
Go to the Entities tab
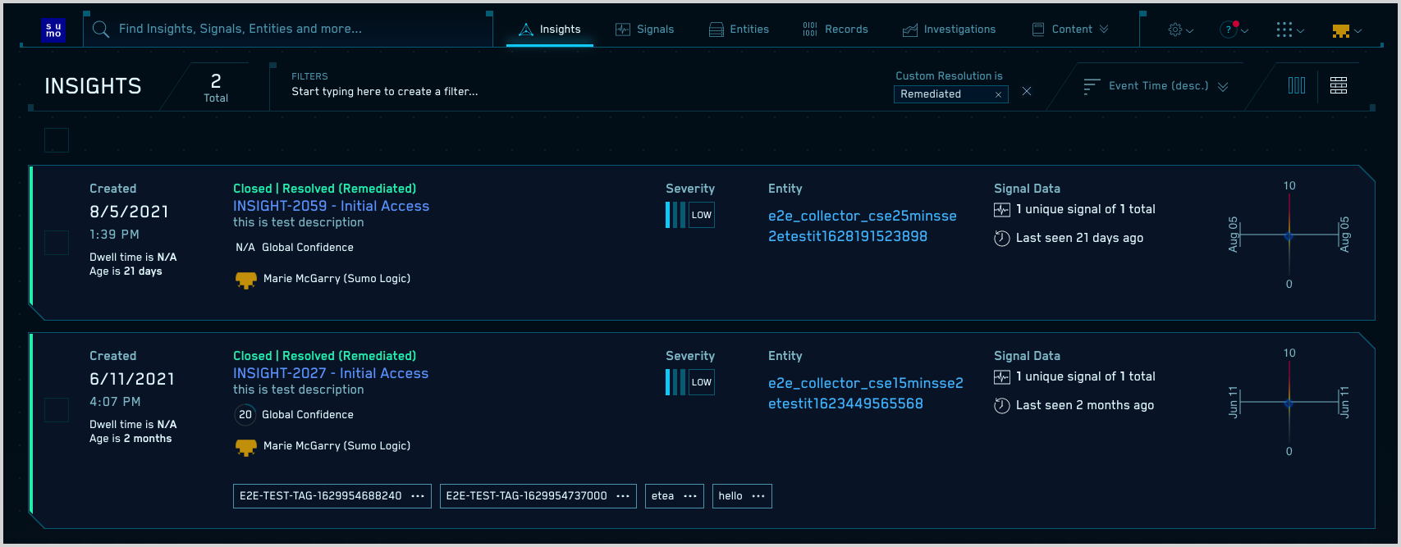click(739, 30)
